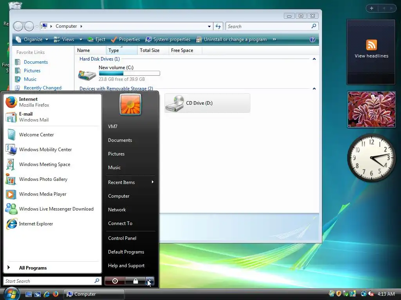This screenshot has width=401, height=300.
Task: Sort by Total Size column header
Action: (153, 50)
